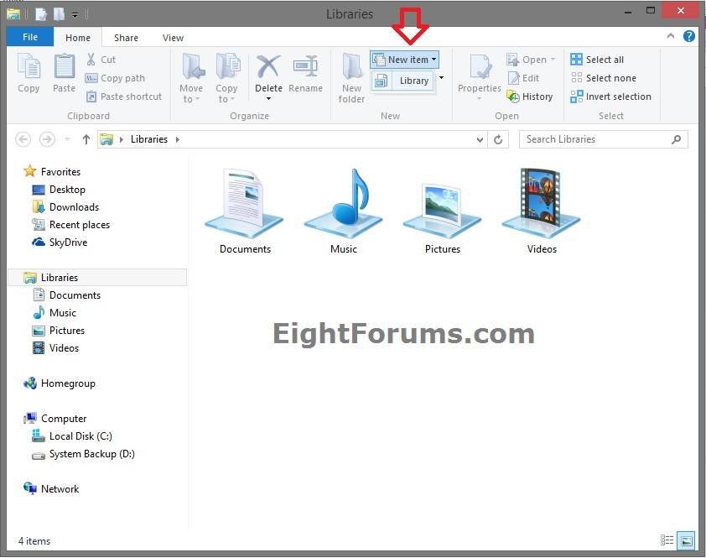Image resolution: width=706 pixels, height=558 pixels.
Task: Open the Quick Access Toolbar customize dropdown
Action: [75, 13]
